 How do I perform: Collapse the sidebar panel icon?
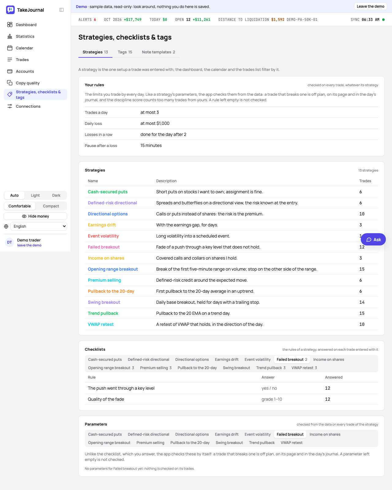[62, 10]
